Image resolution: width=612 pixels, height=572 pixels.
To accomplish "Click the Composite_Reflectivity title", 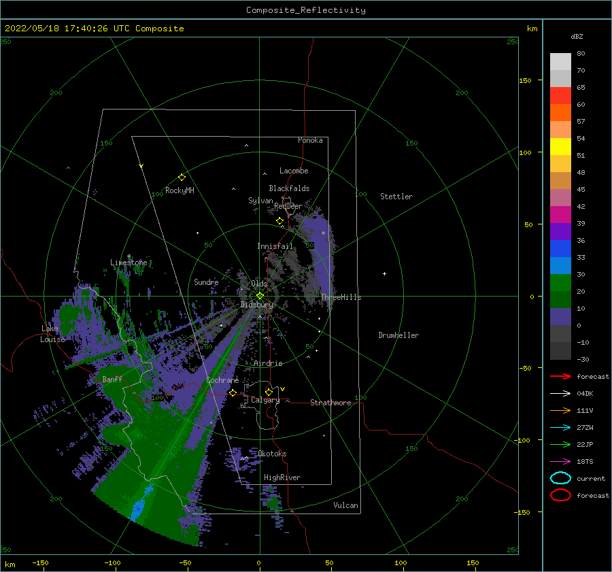I will 306,10.
